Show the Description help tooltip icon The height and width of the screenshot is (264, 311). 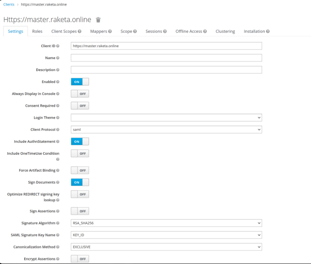click(x=58, y=70)
